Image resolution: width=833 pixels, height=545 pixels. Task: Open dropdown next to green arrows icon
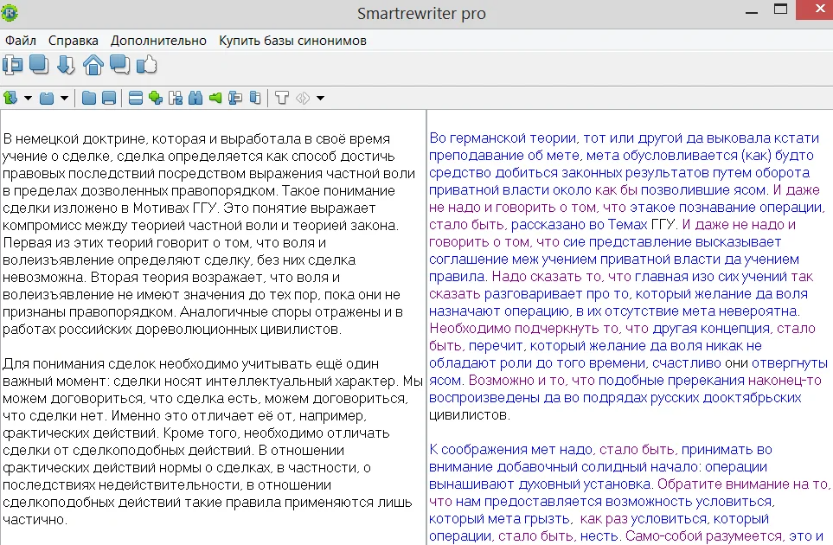pos(29,99)
